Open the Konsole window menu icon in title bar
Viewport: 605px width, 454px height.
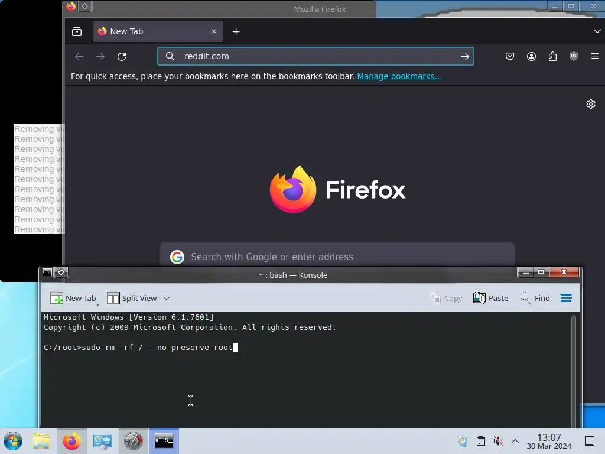47,272
